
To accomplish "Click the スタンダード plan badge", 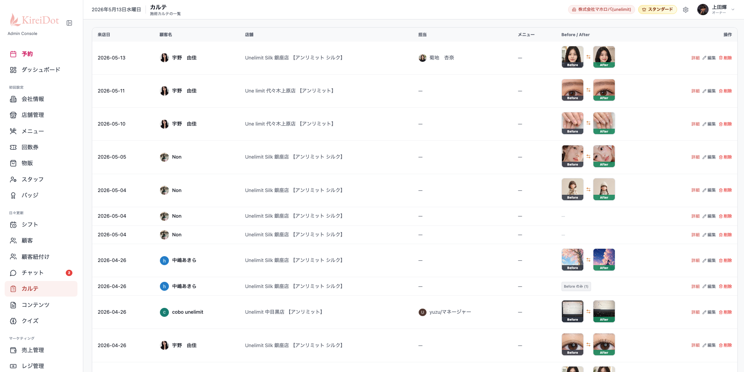I will point(657,10).
